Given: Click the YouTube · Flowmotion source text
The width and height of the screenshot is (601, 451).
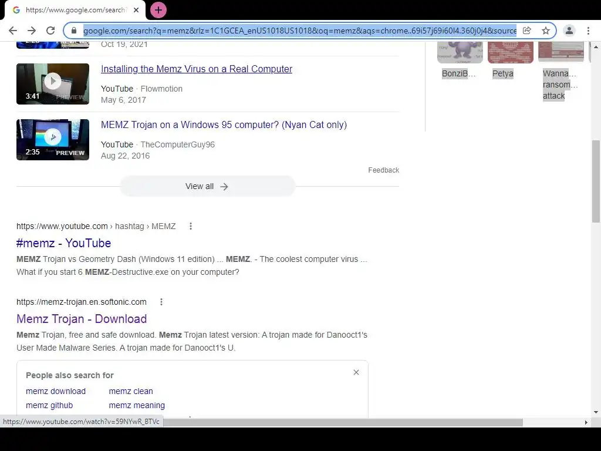Looking at the screenshot, I should click(x=141, y=89).
